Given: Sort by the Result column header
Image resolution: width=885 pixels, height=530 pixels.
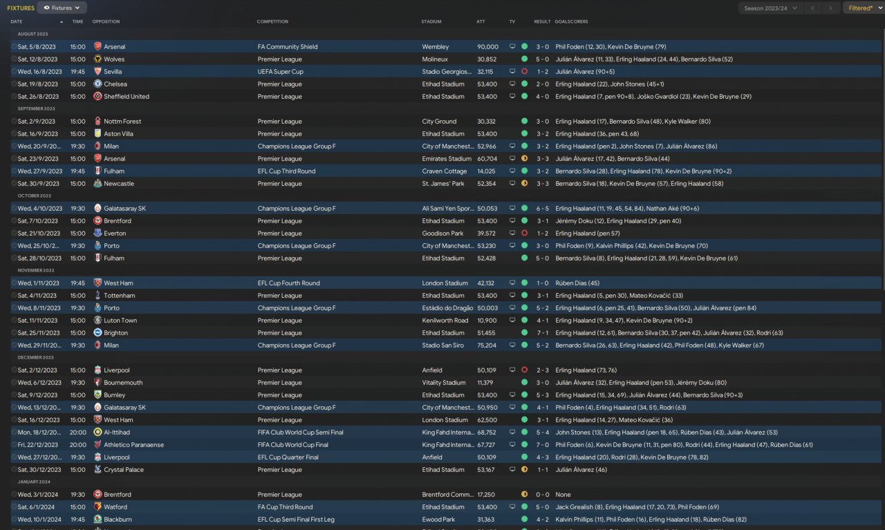Looking at the screenshot, I should point(543,21).
